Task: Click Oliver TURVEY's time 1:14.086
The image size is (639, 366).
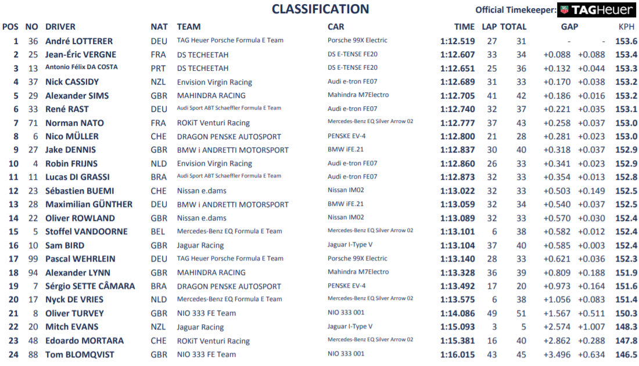Action: coord(457,313)
